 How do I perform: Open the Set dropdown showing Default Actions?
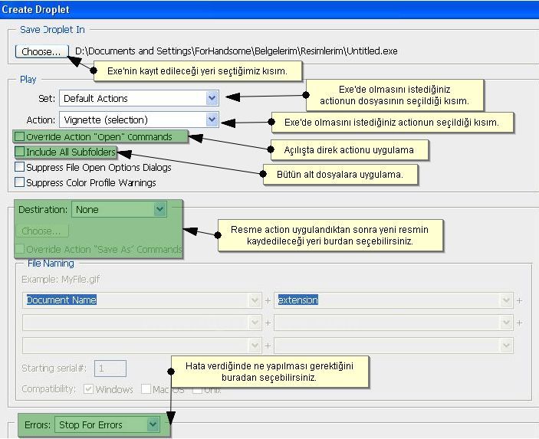point(139,99)
